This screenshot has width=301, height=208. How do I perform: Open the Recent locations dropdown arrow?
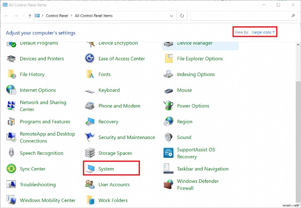pos(23,16)
